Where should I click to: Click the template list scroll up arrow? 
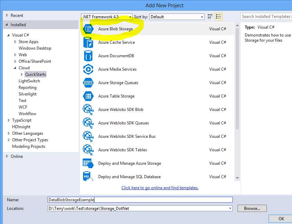(x=237, y=25)
